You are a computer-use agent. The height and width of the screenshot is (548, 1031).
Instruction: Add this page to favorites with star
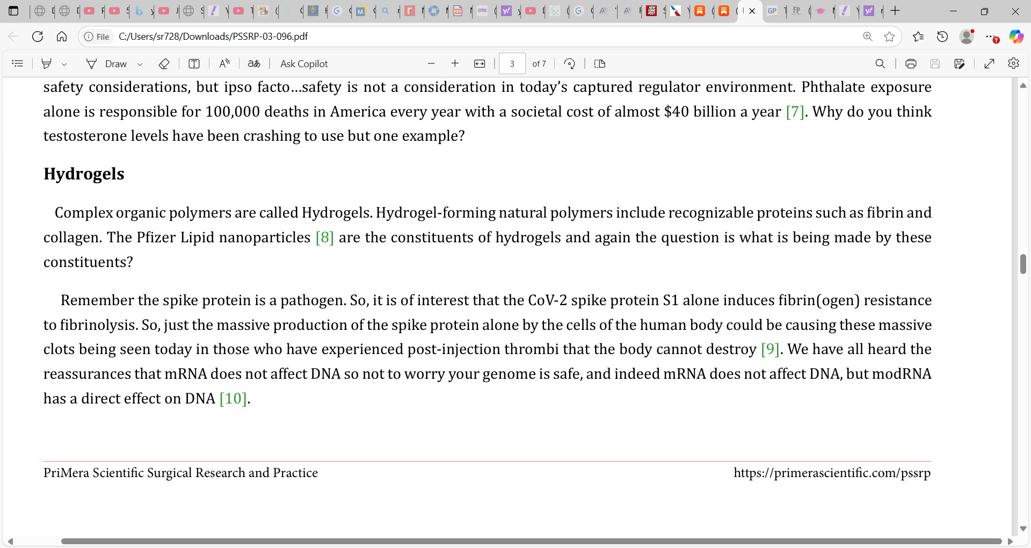tap(889, 37)
